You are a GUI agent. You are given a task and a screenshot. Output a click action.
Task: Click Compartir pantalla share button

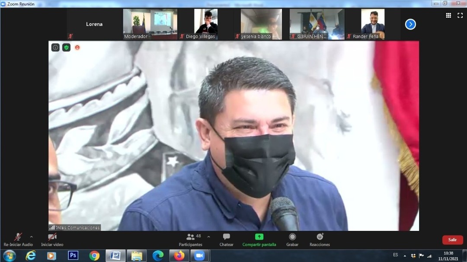pyautogui.click(x=259, y=240)
